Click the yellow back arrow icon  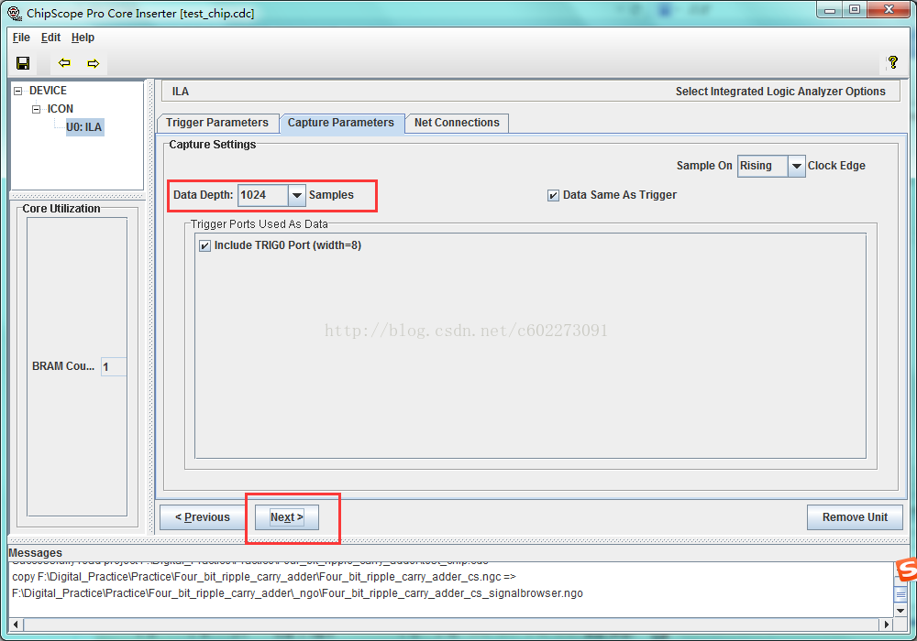[x=64, y=63]
